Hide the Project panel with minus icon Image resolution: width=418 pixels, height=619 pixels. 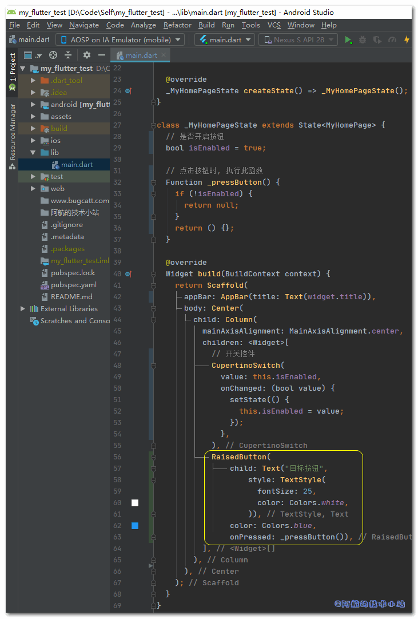click(102, 55)
